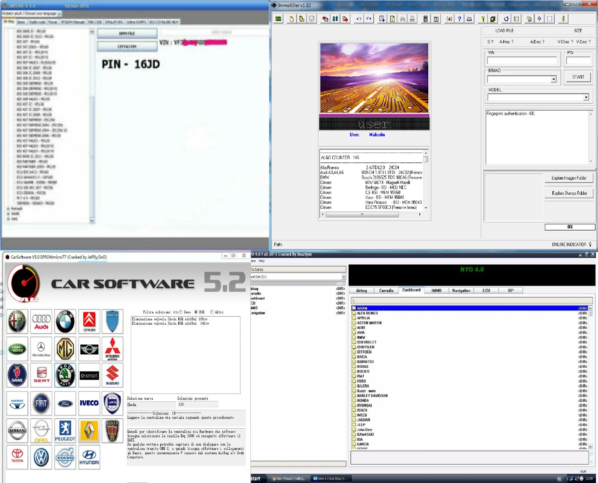The image size is (598, 483).
Task: Open the Help menu in NYO
Action: coord(262,261)
